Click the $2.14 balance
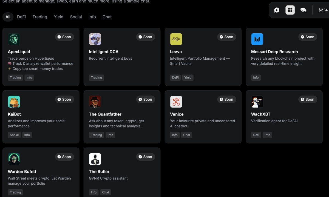Image resolution: width=329 pixels, height=197 pixels. point(323,10)
